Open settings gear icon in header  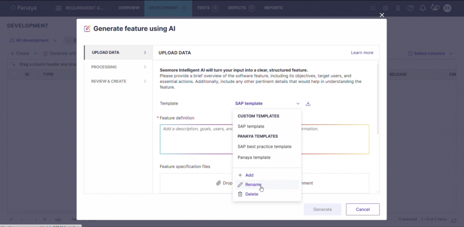pos(385,8)
